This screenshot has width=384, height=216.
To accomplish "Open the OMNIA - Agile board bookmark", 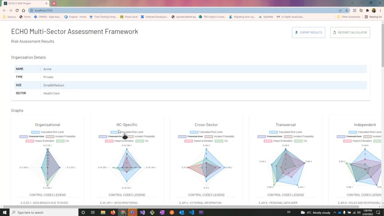I will click(x=47, y=17).
